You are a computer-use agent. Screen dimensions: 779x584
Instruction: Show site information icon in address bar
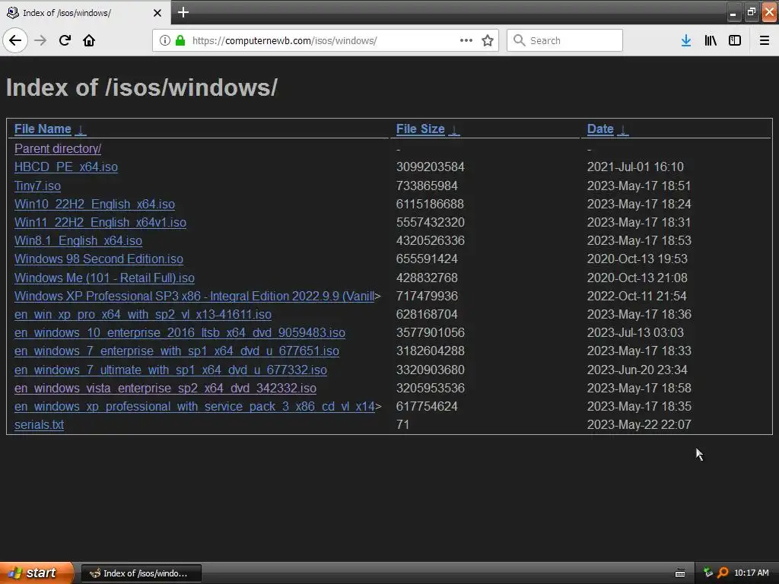pyautogui.click(x=165, y=40)
